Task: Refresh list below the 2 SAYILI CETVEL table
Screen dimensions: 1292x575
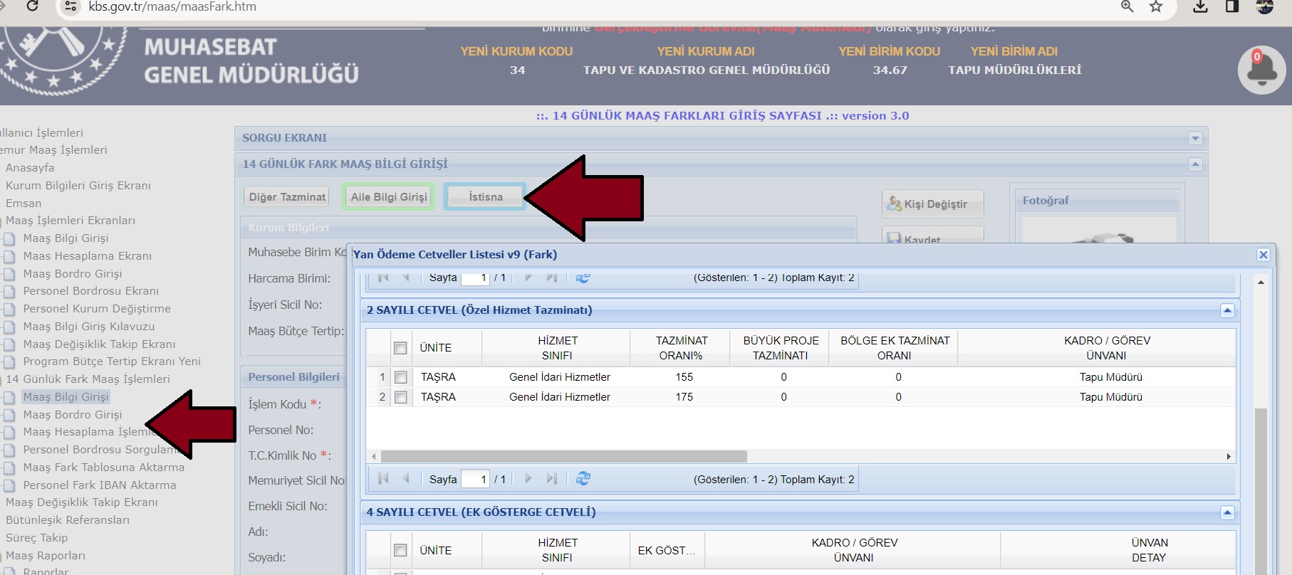Action: [x=583, y=479]
